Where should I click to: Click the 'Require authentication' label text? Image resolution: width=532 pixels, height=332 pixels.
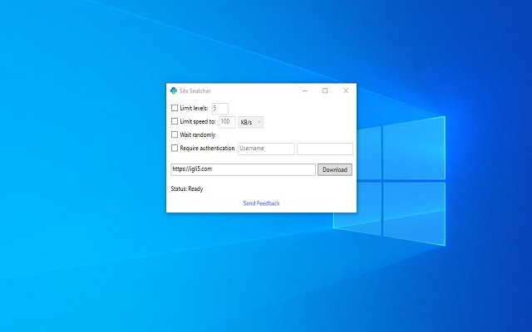[207, 149]
